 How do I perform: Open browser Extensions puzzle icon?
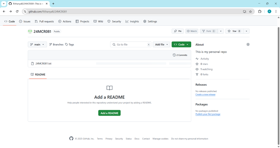pyautogui.click(x=260, y=11)
